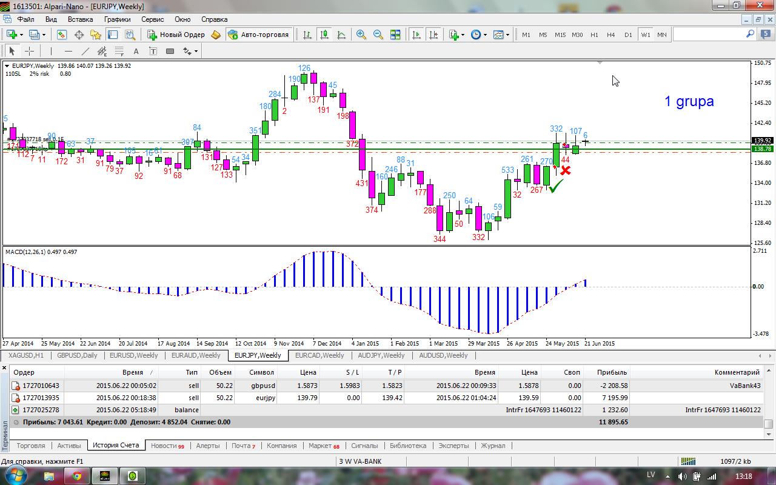This screenshot has width=776, height=485.
Task: Select the text label tool
Action: pos(136,51)
